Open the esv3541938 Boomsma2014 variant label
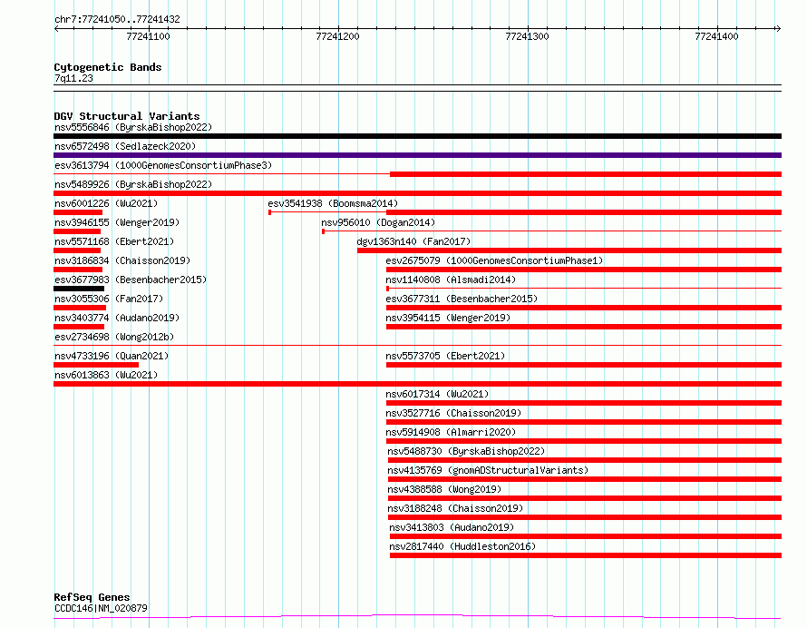Image resolution: width=807 pixels, height=628 pixels. click(332, 203)
